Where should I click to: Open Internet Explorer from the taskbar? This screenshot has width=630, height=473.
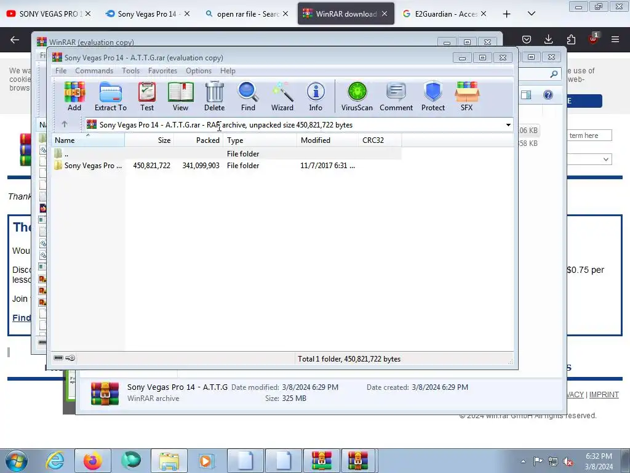coord(55,461)
